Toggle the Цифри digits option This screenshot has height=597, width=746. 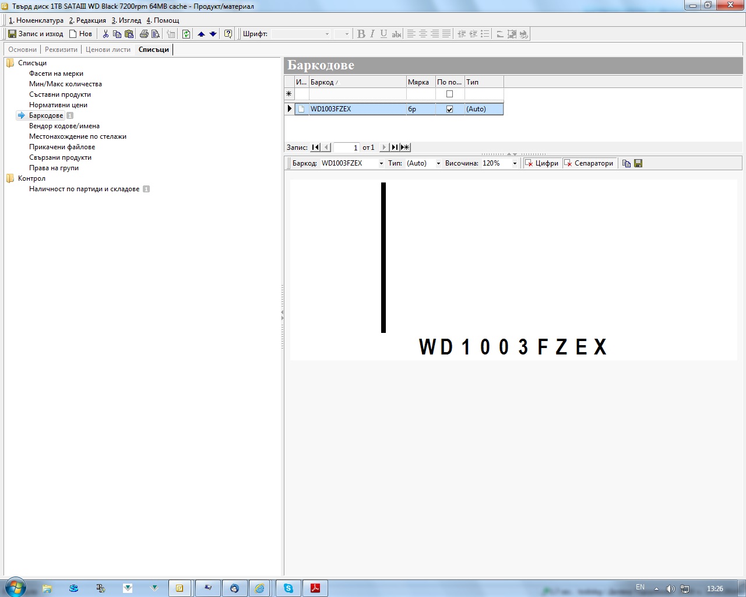(542, 163)
